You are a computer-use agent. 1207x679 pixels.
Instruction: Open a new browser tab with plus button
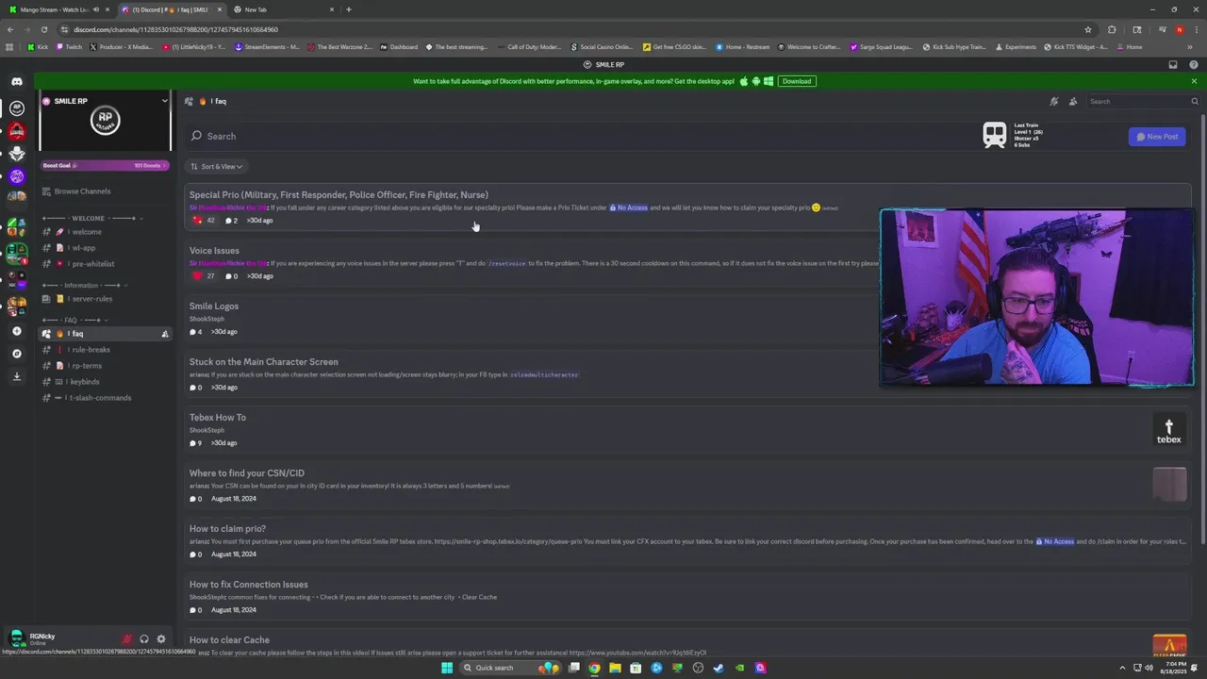pos(349,9)
